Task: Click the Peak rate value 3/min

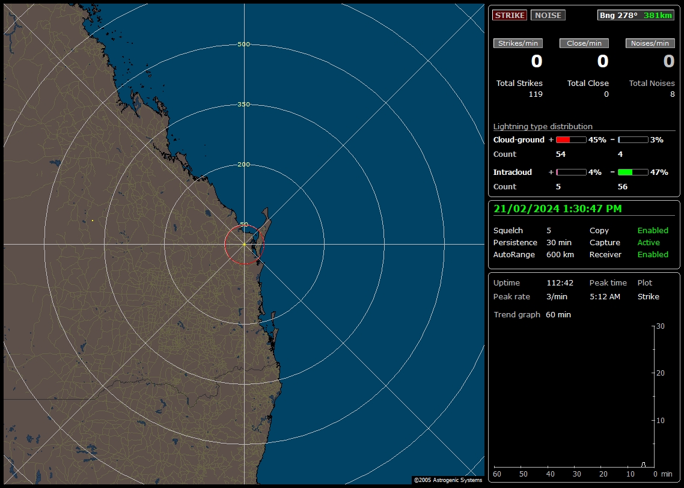Action: click(x=557, y=296)
